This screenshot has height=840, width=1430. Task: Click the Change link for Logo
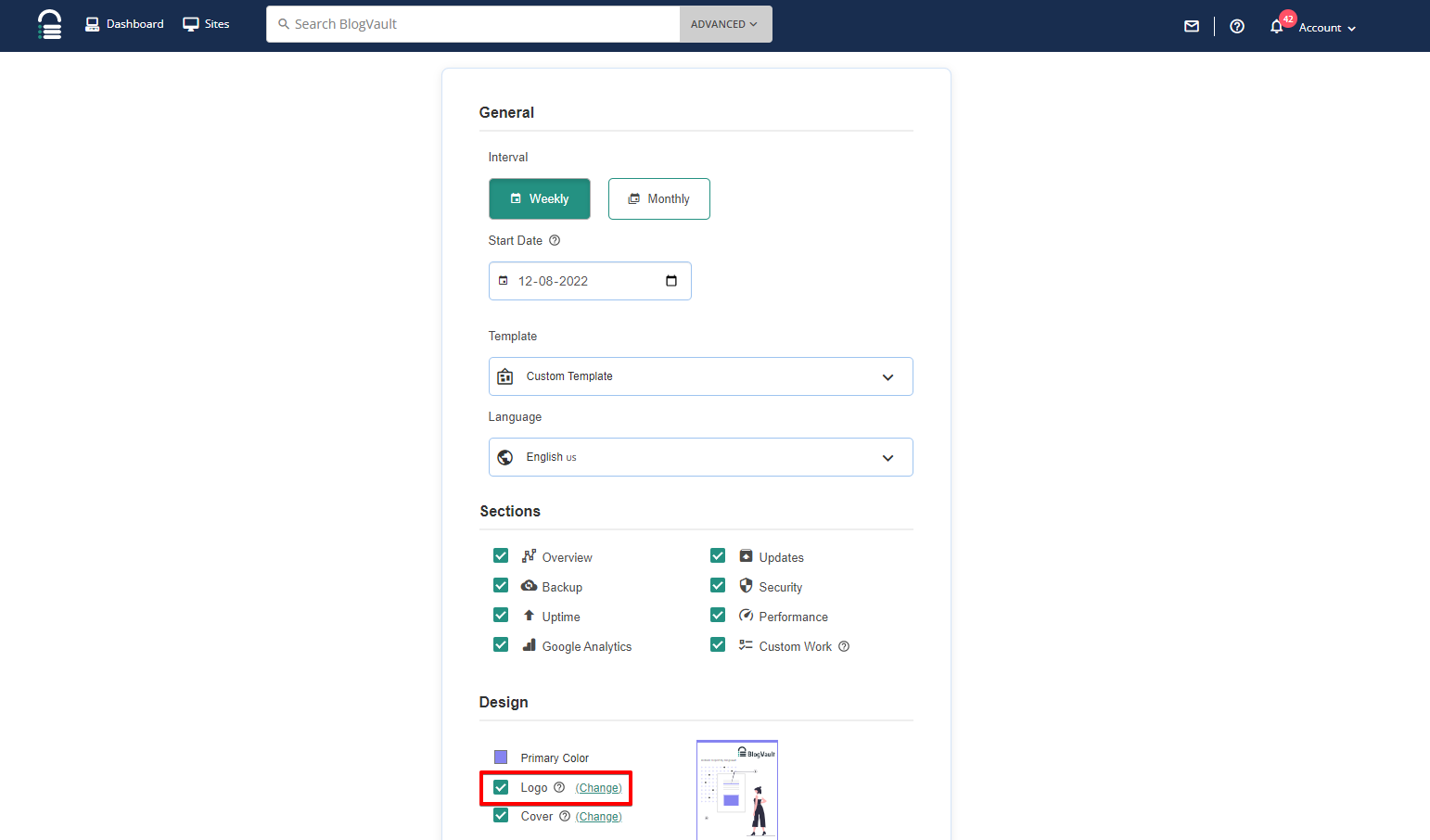coord(599,788)
